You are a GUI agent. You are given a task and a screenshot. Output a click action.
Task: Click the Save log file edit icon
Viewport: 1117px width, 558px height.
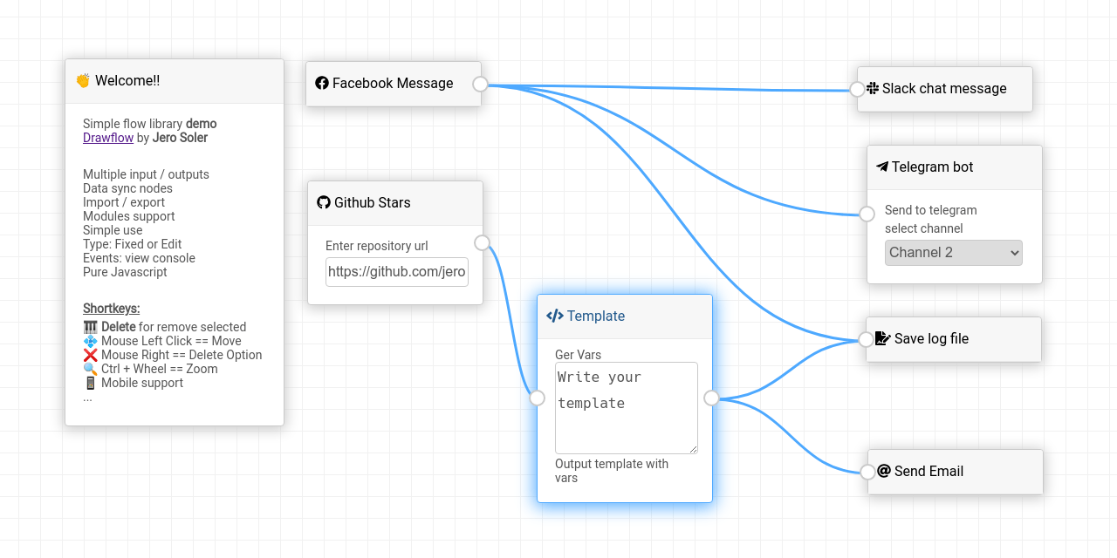pyautogui.click(x=883, y=338)
